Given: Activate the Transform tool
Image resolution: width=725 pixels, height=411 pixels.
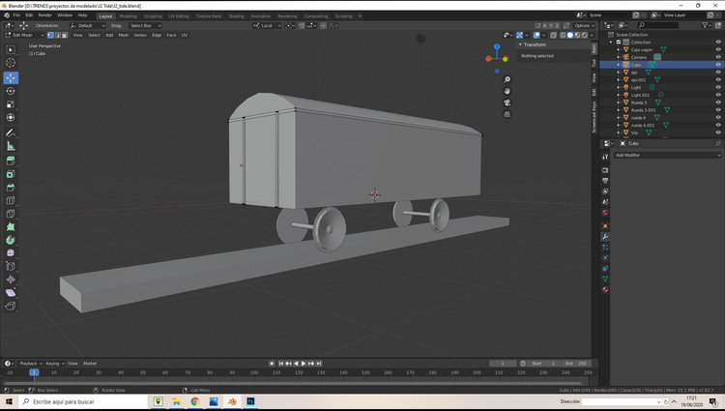Looking at the screenshot, I should coord(11,117).
